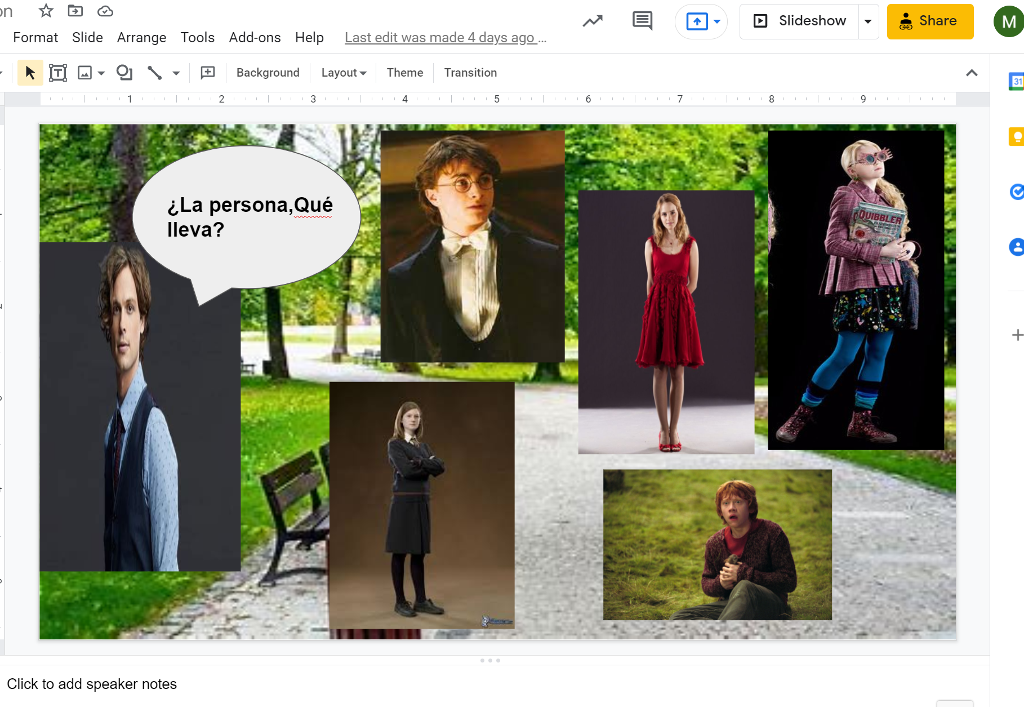Click the Move to folder icon
The width and height of the screenshot is (1024, 707).
pos(75,11)
